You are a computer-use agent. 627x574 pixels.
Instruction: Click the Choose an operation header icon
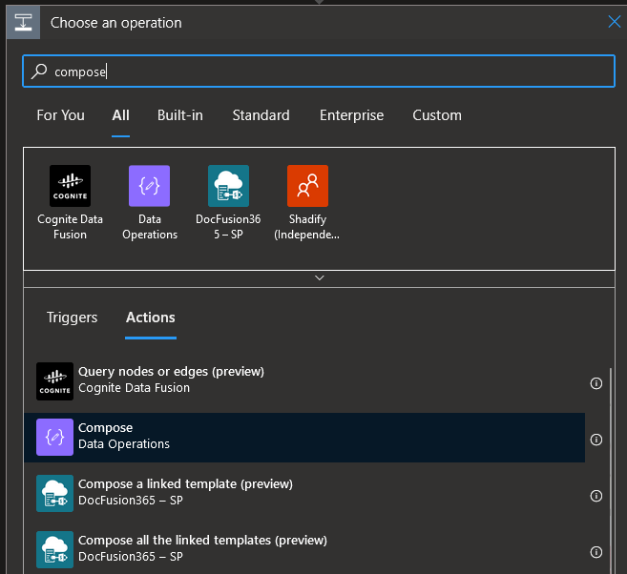(x=23, y=22)
